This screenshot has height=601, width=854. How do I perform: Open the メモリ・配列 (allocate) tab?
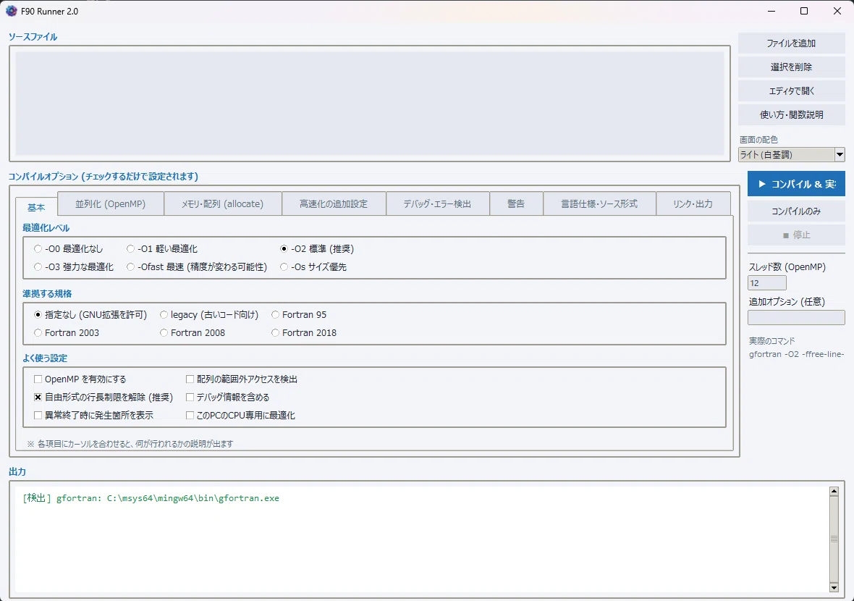coord(222,203)
